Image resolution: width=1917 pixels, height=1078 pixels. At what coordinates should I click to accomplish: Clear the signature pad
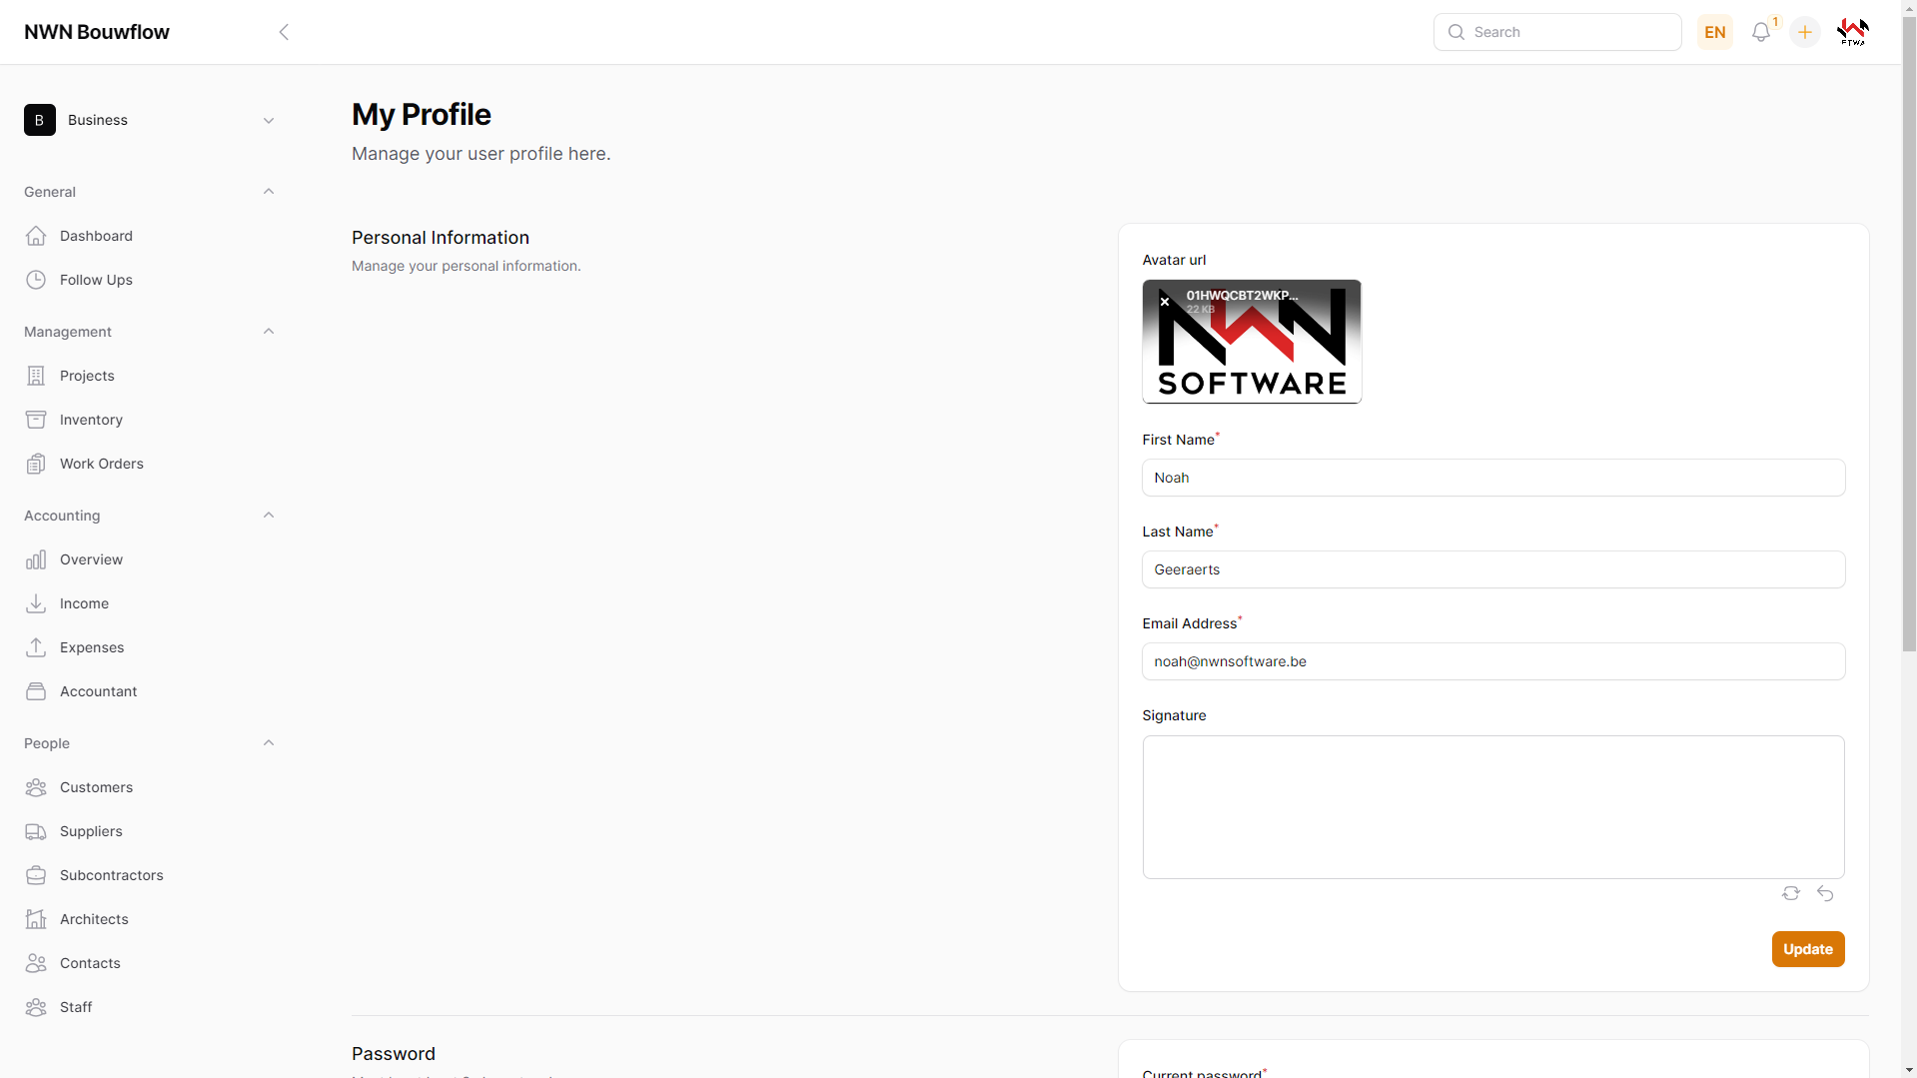(x=1790, y=893)
